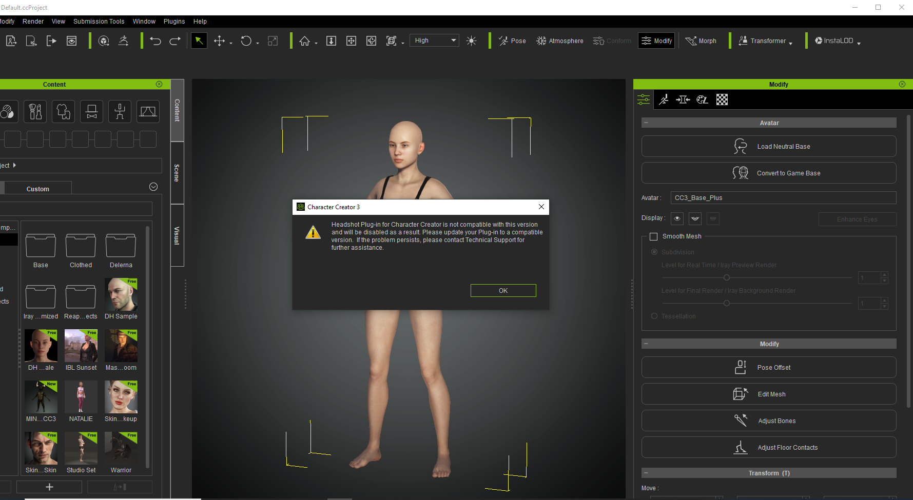The image size is (913, 500).
Task: Click the Adjust Bones button
Action: pos(768,421)
